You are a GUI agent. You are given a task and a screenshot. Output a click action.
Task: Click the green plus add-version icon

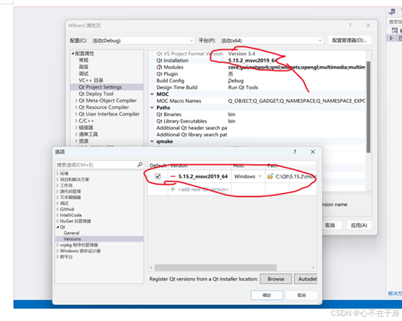tap(173, 189)
